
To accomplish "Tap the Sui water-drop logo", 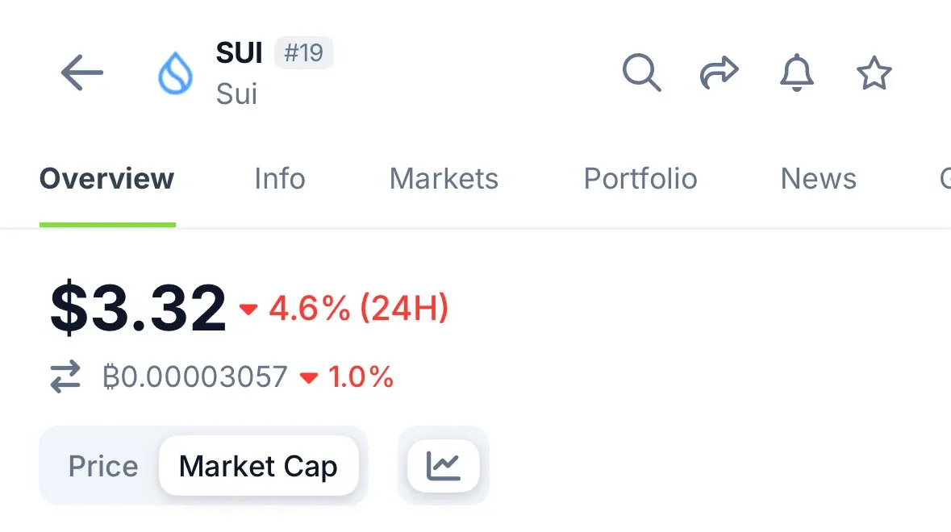I will 175,73.
